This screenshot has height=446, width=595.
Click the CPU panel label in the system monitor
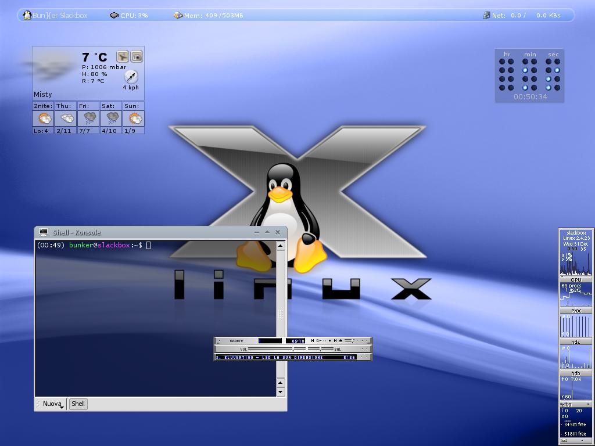point(576,279)
